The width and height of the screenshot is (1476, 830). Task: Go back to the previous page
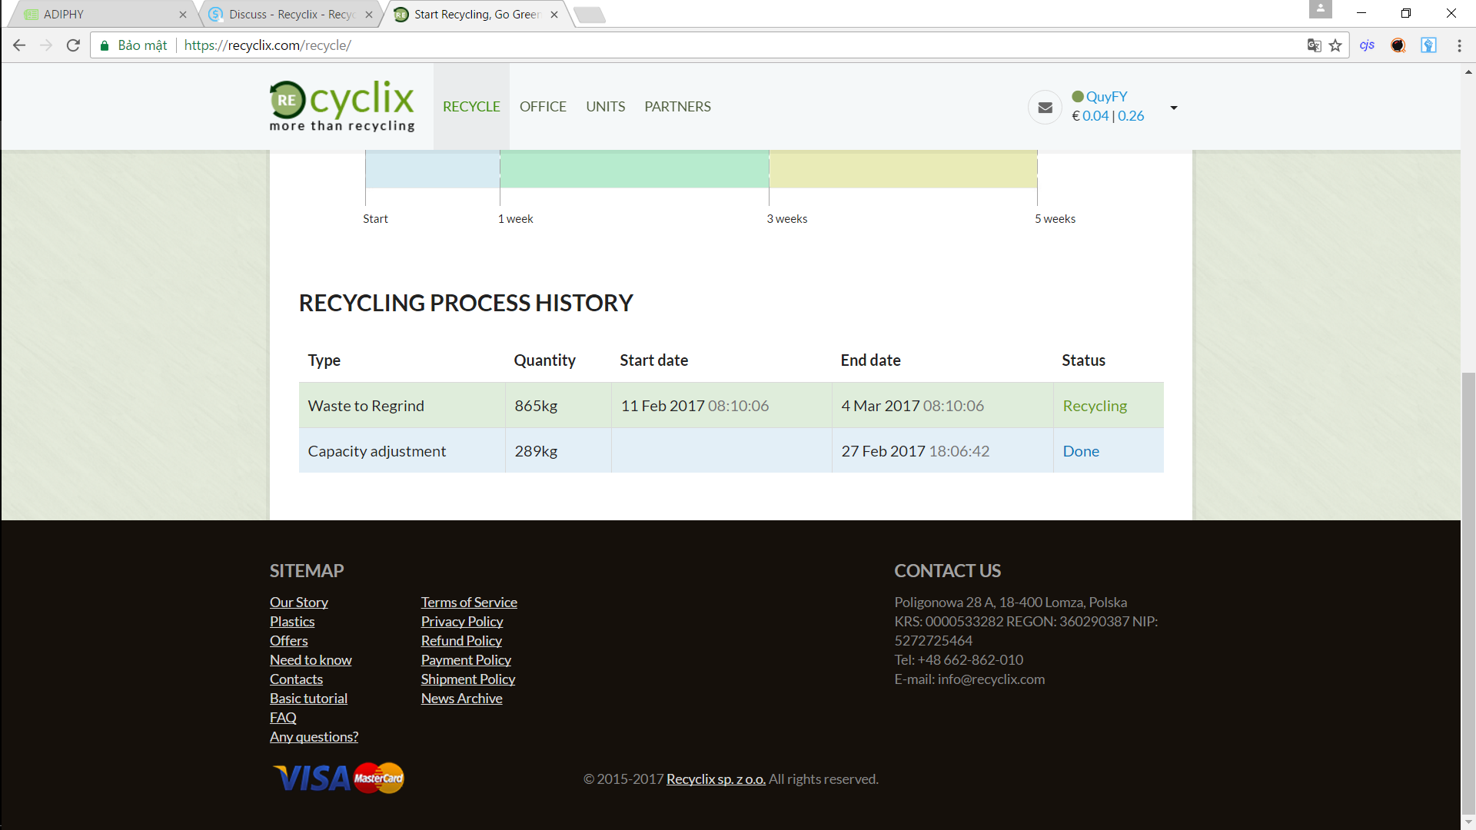pos(19,45)
